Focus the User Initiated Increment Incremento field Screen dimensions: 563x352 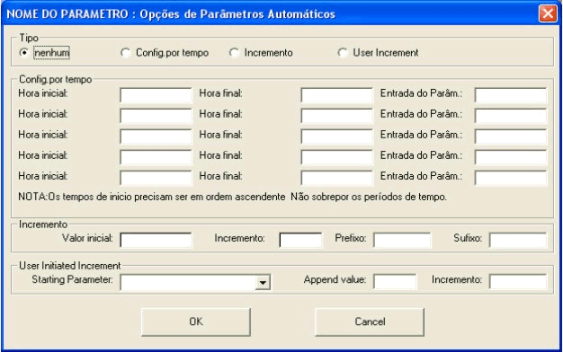click(x=518, y=281)
